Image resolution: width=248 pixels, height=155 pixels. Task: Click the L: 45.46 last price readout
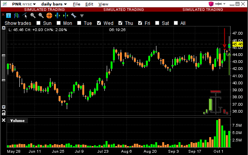pos(16,30)
